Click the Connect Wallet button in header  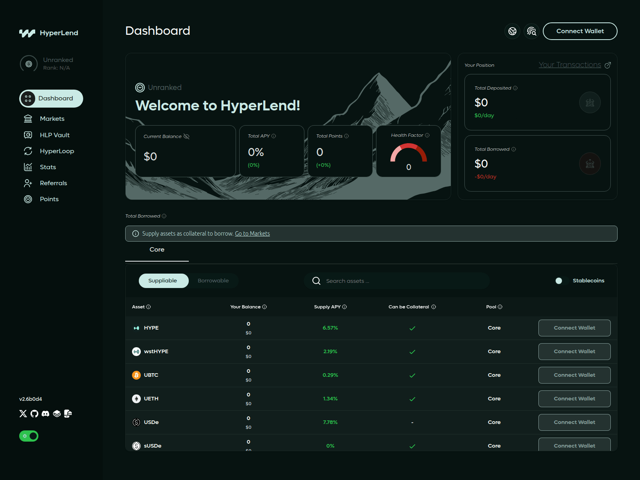click(x=580, y=31)
